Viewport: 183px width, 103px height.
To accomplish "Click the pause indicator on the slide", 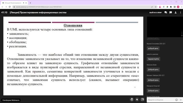I will [x=135, y=87].
